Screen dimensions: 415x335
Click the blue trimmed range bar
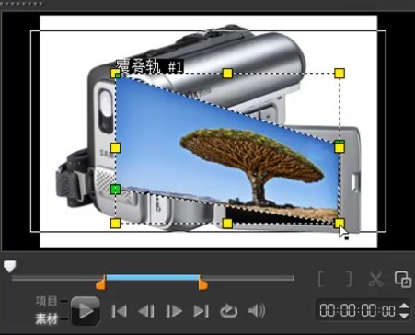tap(153, 278)
